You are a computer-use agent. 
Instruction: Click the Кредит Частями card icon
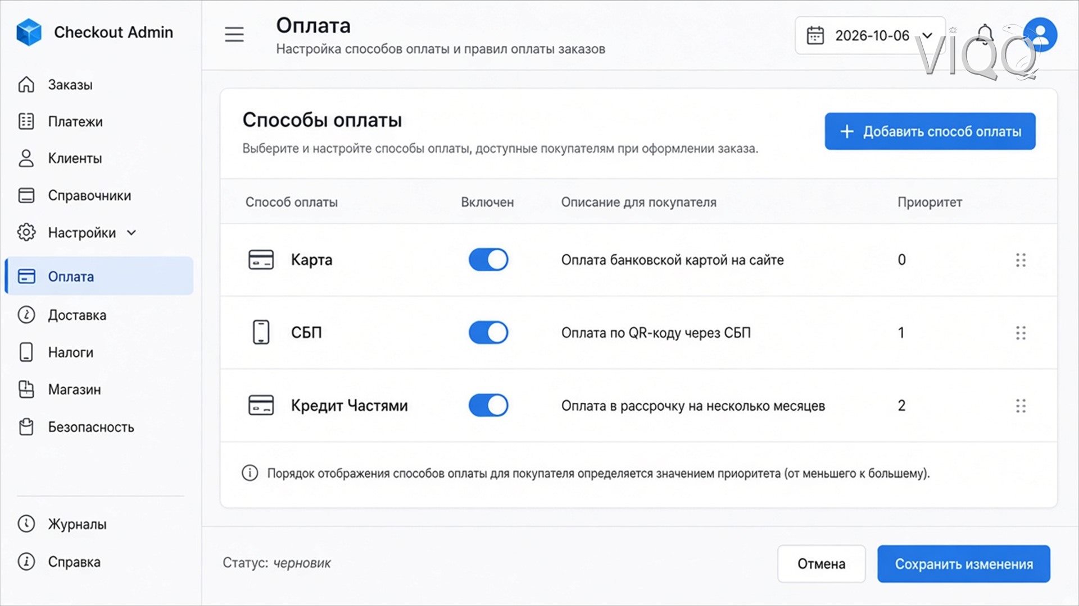pyautogui.click(x=261, y=405)
